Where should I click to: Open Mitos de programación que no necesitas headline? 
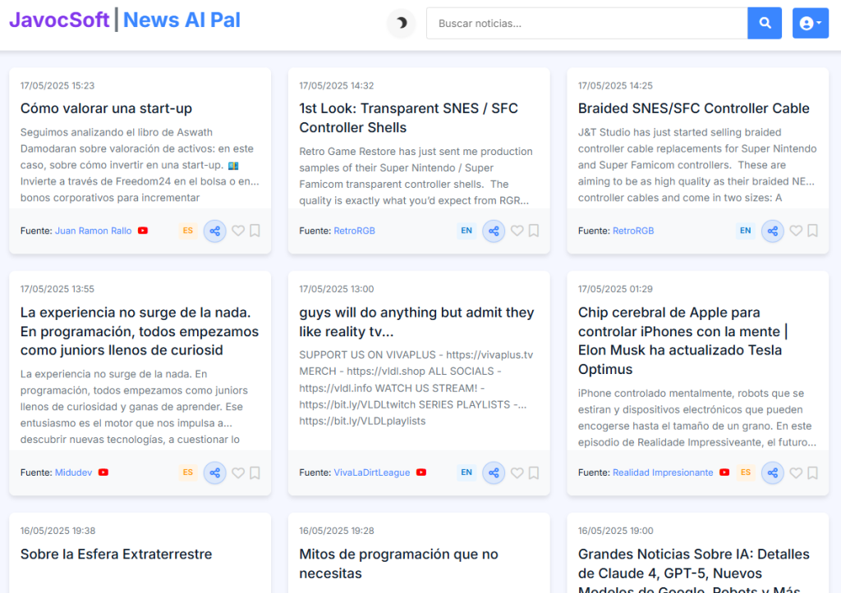(398, 564)
